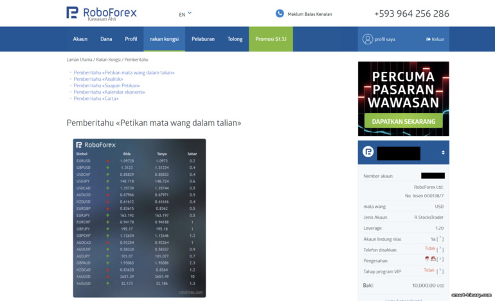Click Tahap program VIP help icon
The height and width of the screenshot is (301, 495).
coord(440,271)
